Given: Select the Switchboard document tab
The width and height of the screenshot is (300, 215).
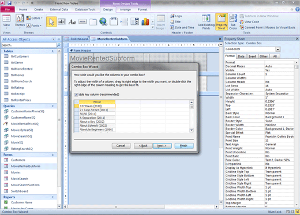Looking at the screenshot, I should click(x=77, y=39).
